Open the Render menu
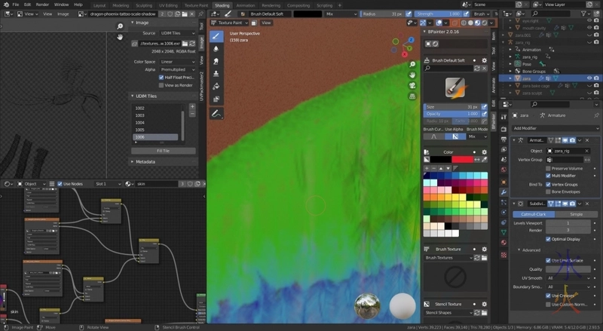Viewport: 603px width, 331px height. (x=42, y=5)
